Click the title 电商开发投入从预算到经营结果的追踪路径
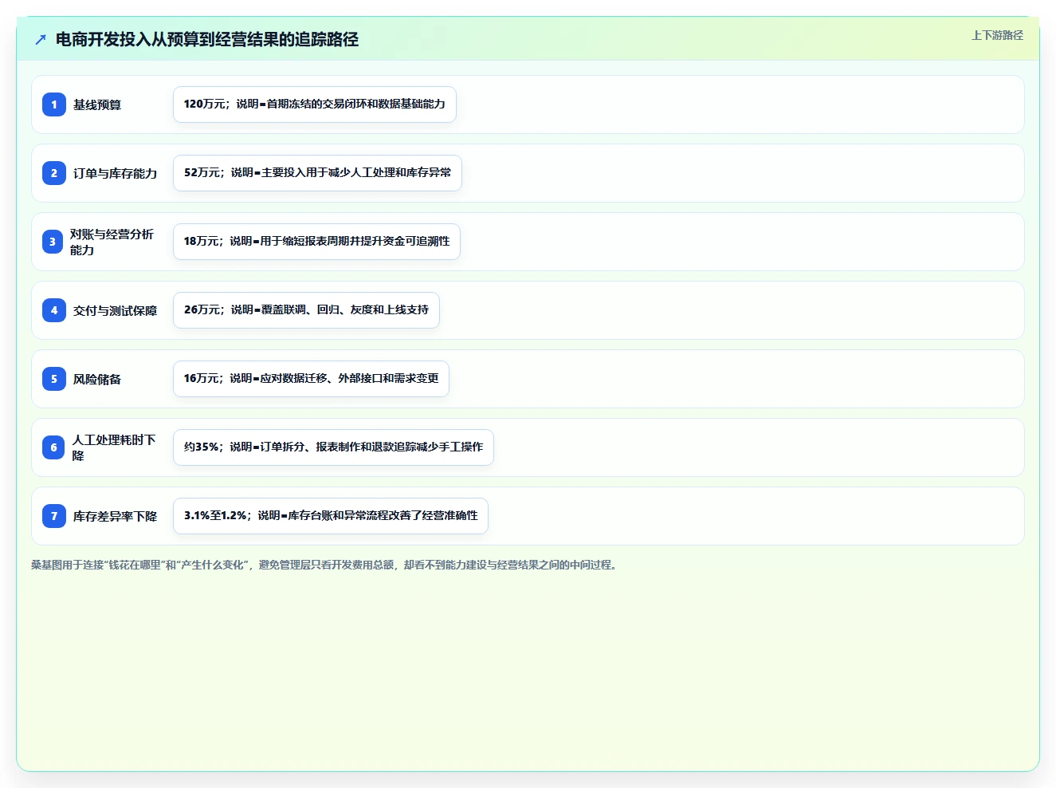Screen dimensions: 1056x788 pyautogui.click(x=207, y=39)
